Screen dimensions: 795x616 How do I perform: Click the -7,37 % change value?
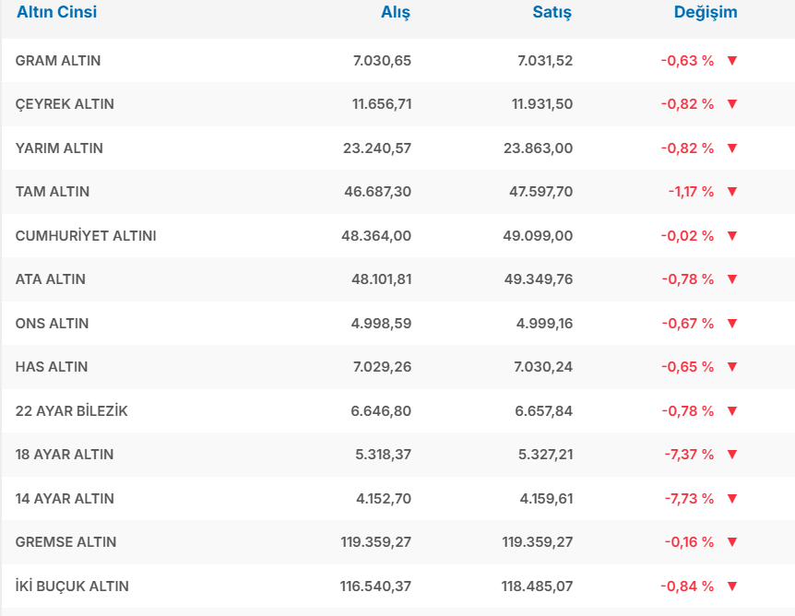coord(688,455)
